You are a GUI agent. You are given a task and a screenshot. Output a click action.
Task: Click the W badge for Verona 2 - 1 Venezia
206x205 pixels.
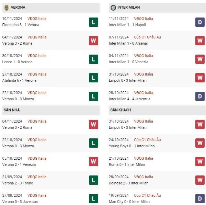pyautogui.click(x=93, y=161)
